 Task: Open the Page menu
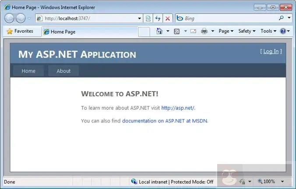(226, 31)
